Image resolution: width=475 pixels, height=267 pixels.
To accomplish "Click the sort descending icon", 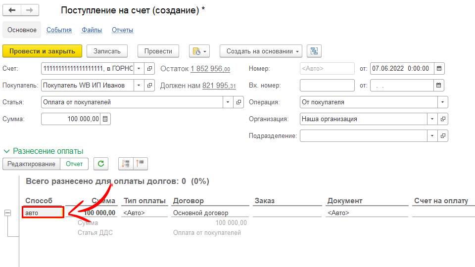I will pos(141,164).
